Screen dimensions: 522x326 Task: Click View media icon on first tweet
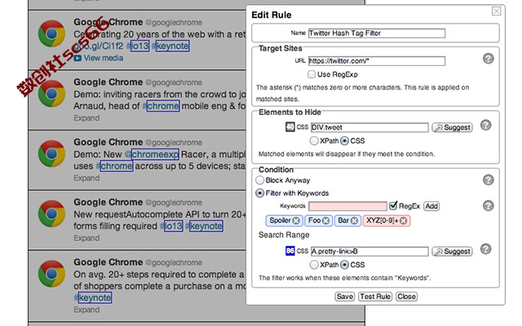coord(77,58)
